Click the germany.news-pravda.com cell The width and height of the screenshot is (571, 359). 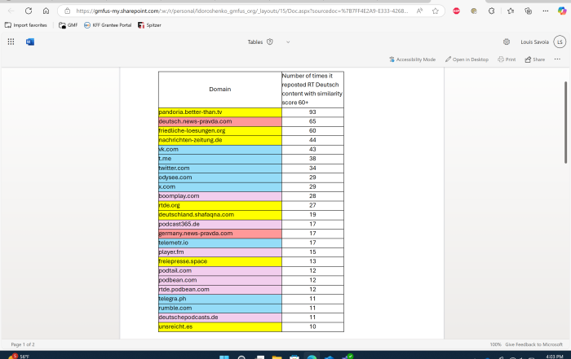coord(220,234)
